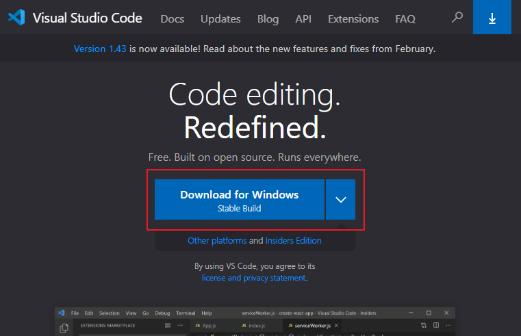Open the View menu in preview
Viewport: 521px width, 336px height.
click(x=131, y=313)
